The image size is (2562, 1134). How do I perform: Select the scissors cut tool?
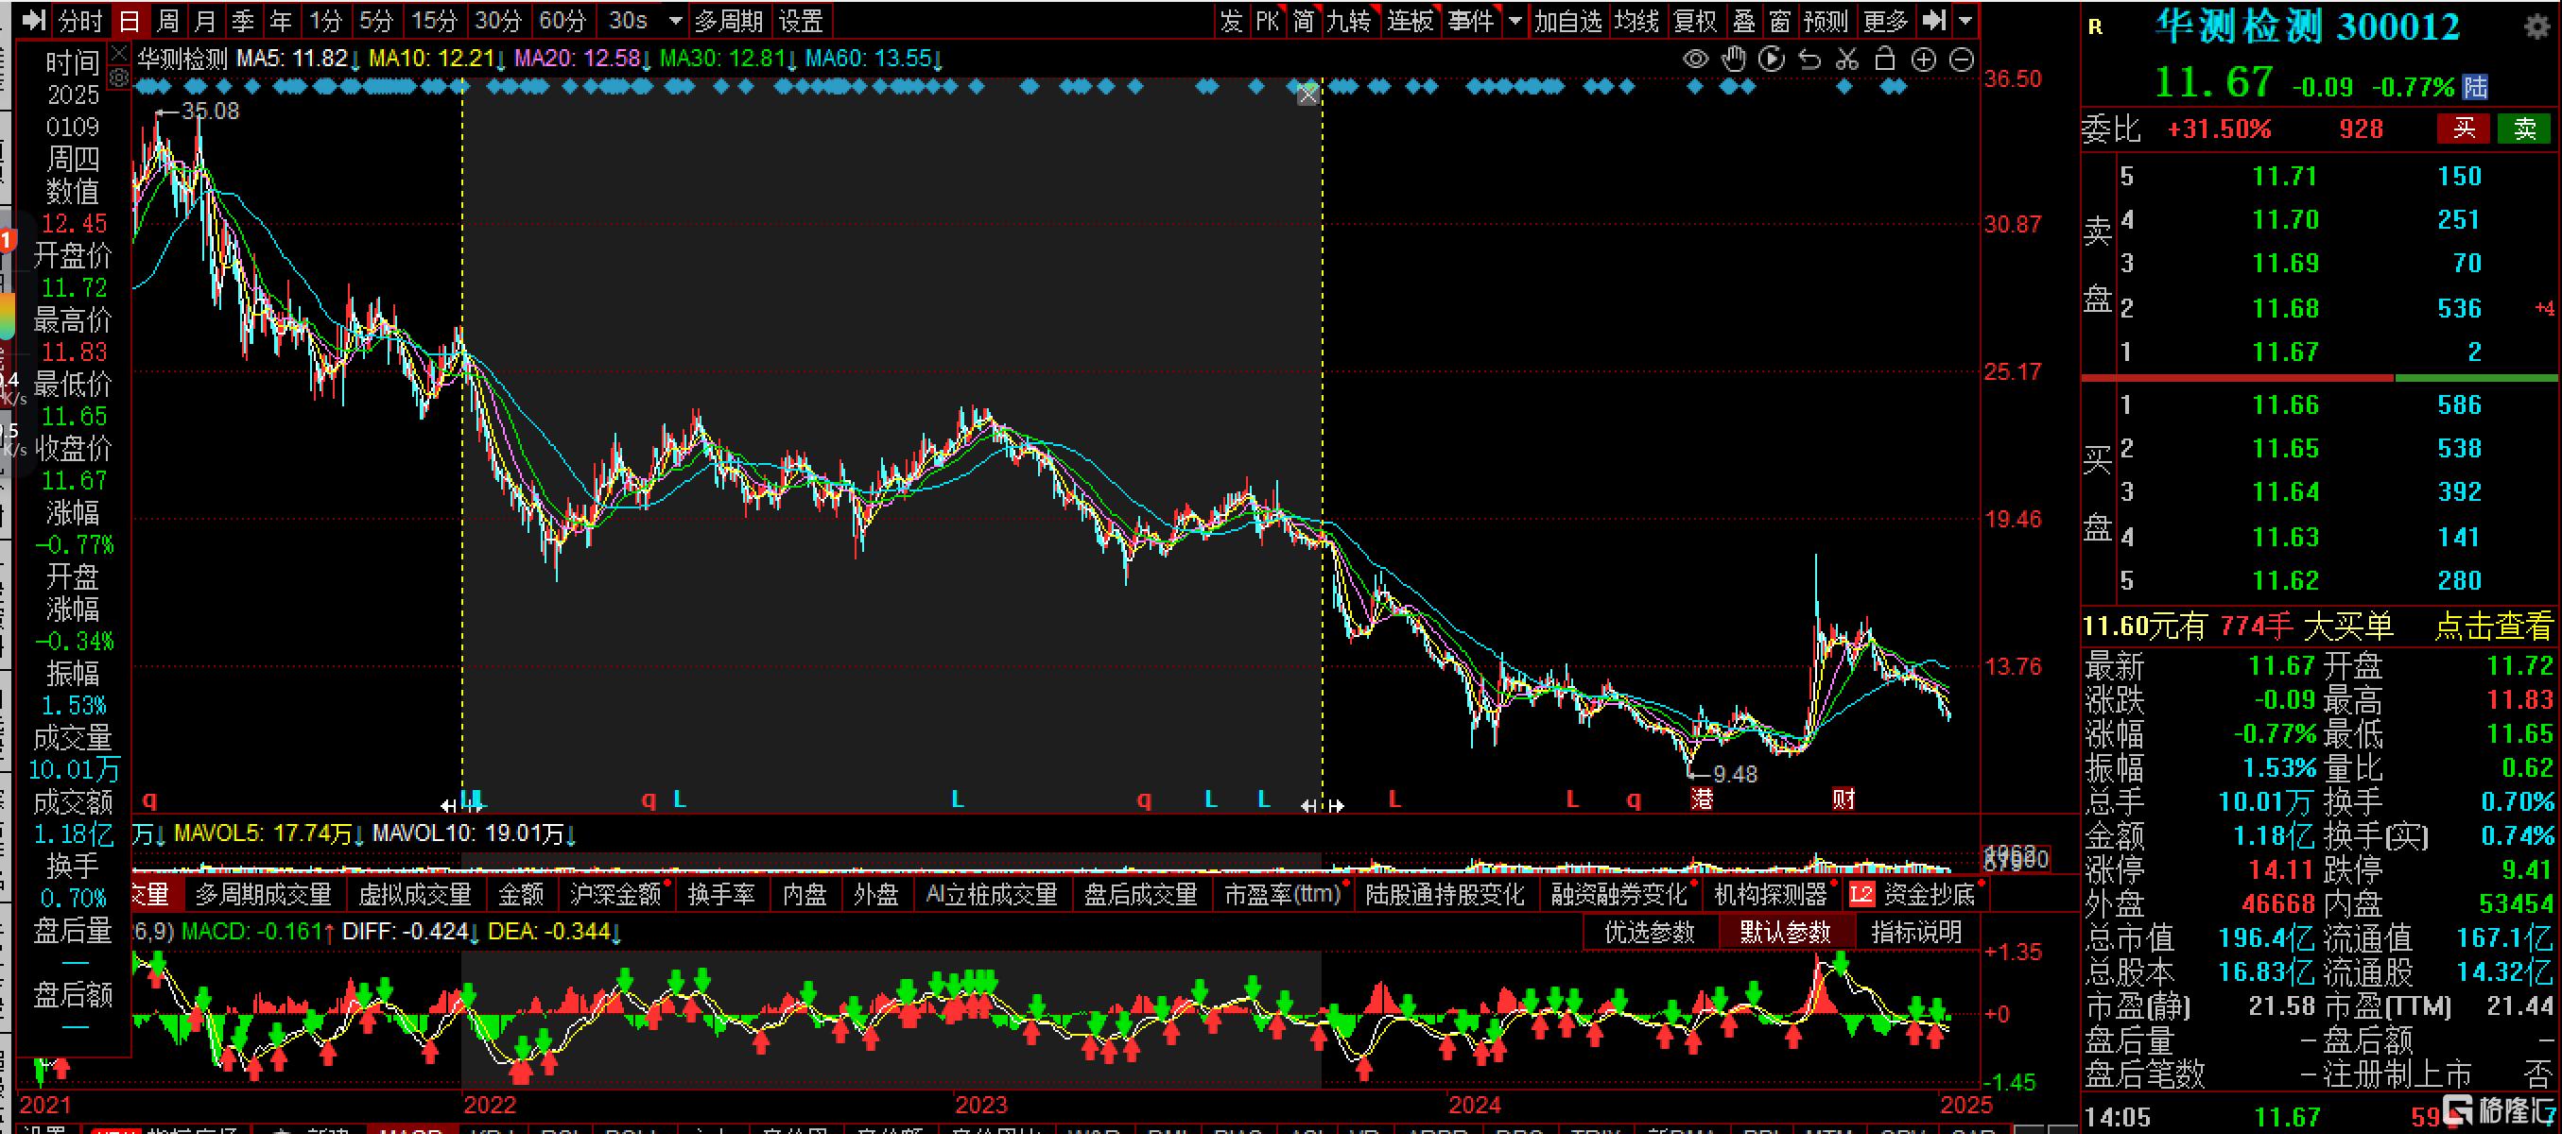click(1847, 60)
